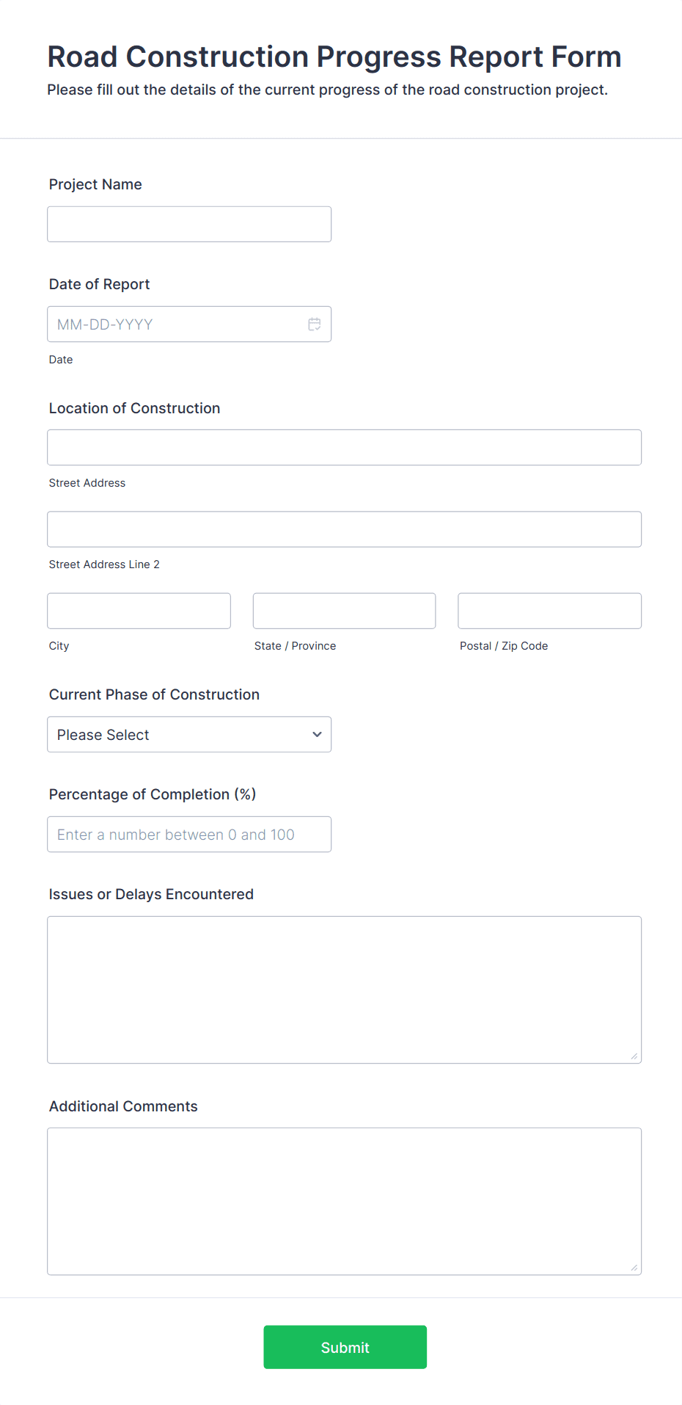Click the dropdown chevron on Current Phase
This screenshot has width=682, height=1405.
pos(316,734)
